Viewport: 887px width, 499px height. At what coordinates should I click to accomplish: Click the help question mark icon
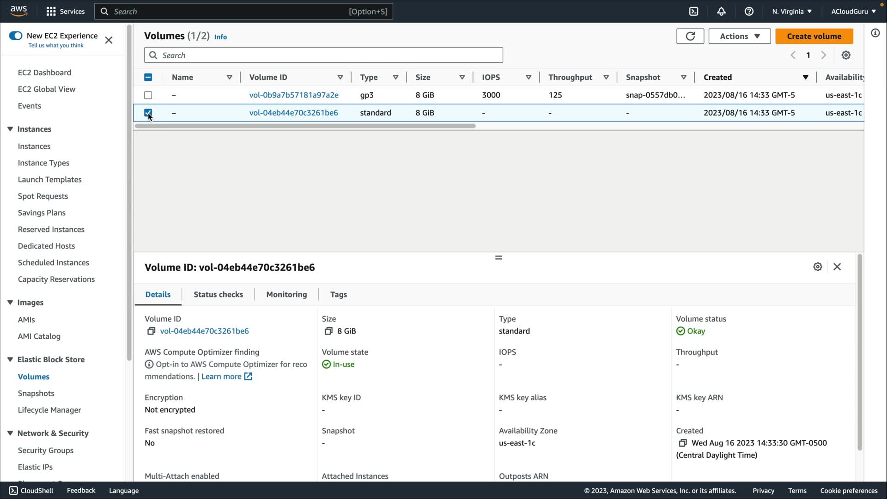[749, 12]
